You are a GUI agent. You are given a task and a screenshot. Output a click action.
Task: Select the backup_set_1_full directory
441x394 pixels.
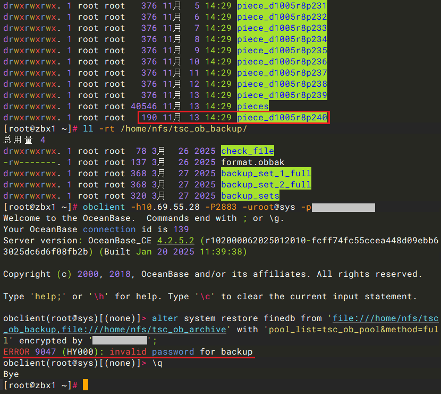click(x=266, y=174)
